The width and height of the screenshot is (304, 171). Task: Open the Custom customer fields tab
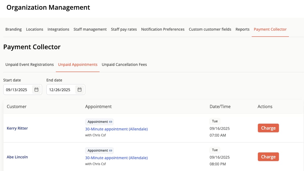coord(210,29)
